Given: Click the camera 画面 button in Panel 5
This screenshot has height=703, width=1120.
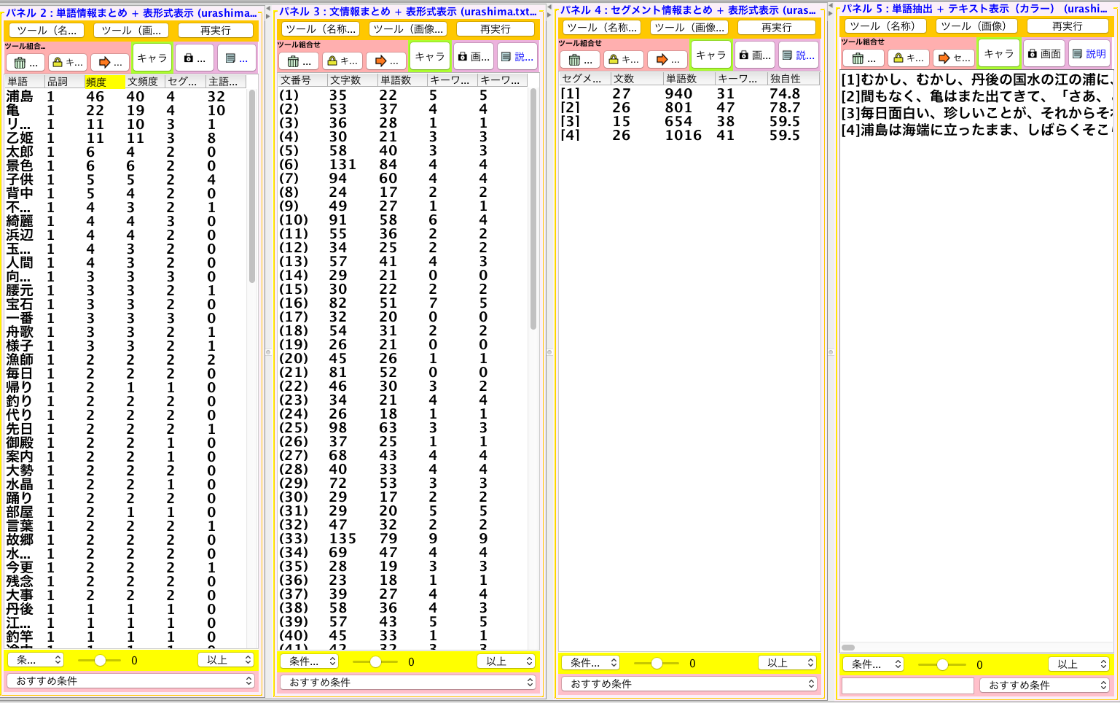Looking at the screenshot, I should [1044, 54].
